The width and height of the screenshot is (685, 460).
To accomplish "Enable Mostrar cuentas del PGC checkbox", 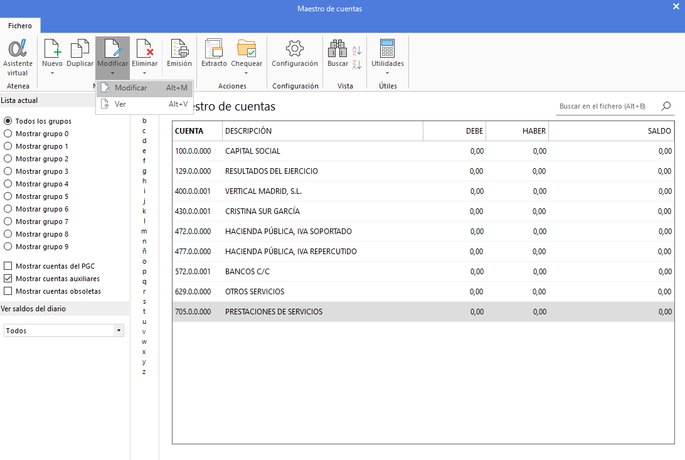I will (8, 266).
